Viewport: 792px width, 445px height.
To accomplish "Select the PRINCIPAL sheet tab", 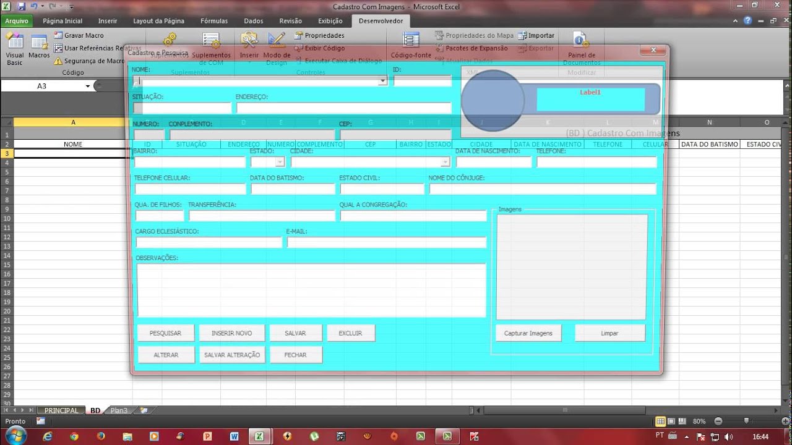I will 61,410.
